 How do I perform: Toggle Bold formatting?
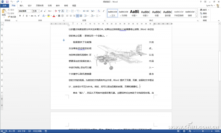tap(20, 16)
